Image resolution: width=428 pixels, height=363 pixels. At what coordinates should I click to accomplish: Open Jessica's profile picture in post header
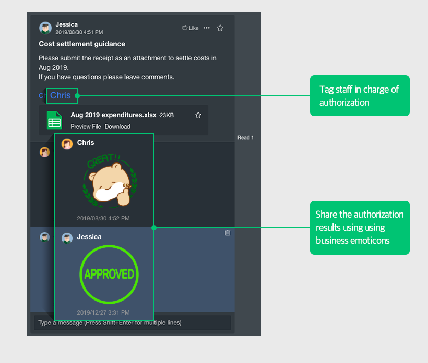point(45,28)
